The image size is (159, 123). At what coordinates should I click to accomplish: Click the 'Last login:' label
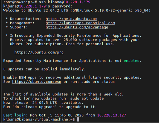click(x=15, y=115)
